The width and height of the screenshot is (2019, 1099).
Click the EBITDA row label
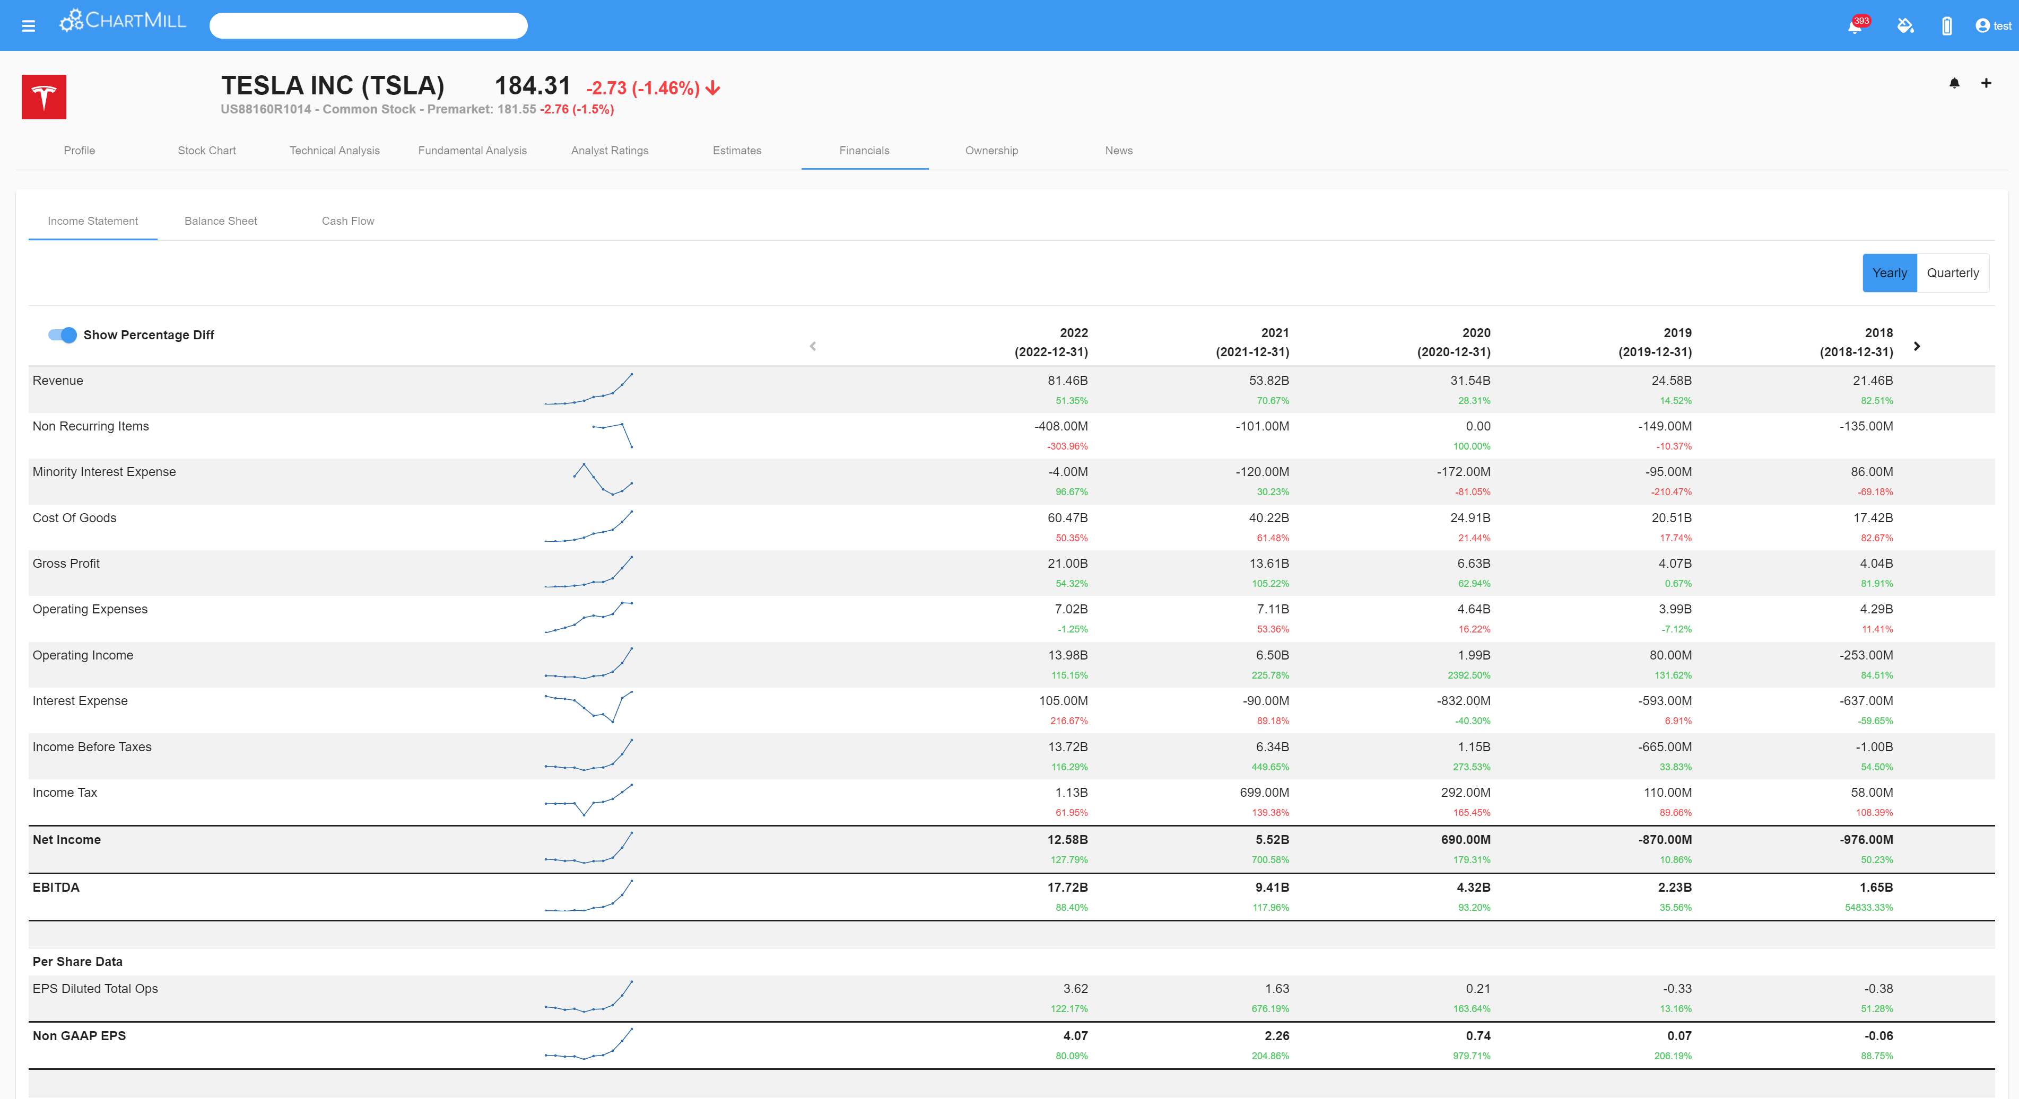tap(56, 887)
